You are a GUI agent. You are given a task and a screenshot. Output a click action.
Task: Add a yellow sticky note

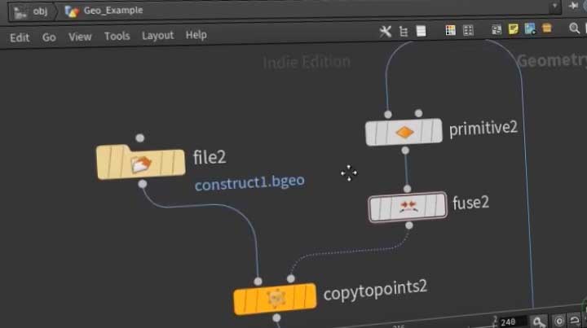point(514,30)
